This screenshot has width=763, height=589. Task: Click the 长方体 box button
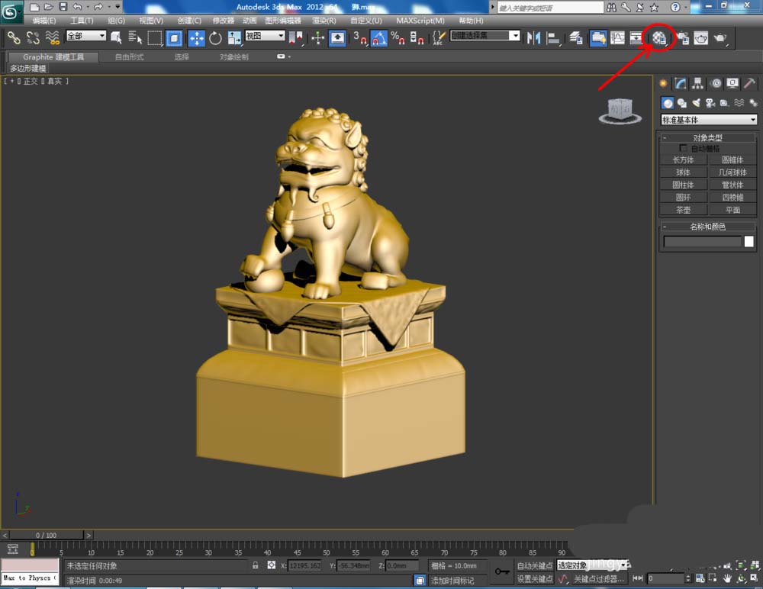tap(683, 159)
